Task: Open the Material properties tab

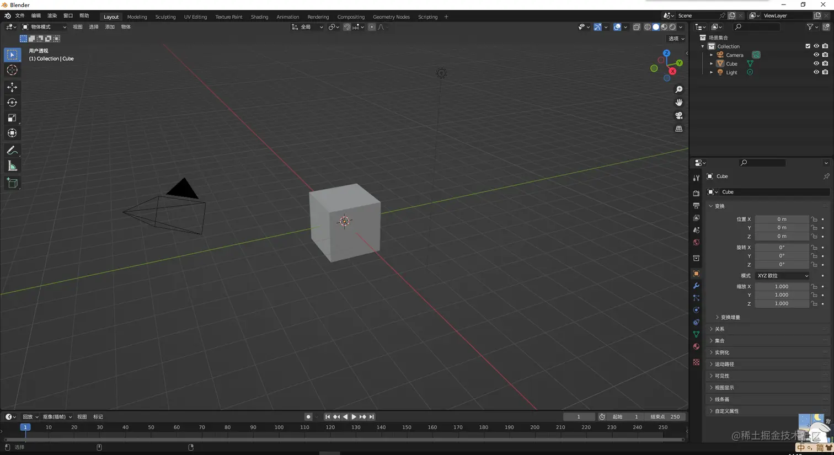Action: (696, 346)
